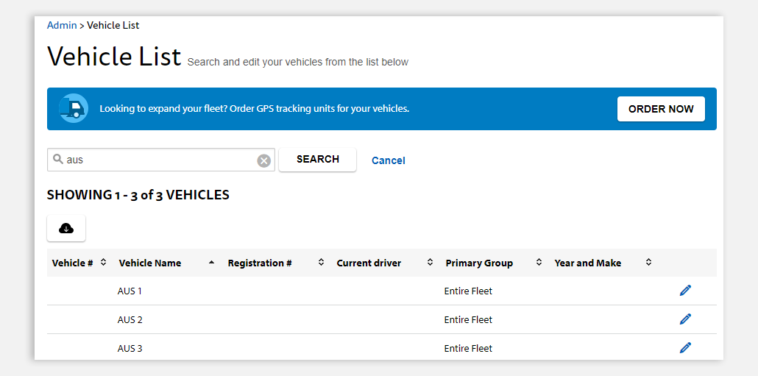The height and width of the screenshot is (376, 758).
Task: Focus the vehicle search input field
Action: (161, 160)
